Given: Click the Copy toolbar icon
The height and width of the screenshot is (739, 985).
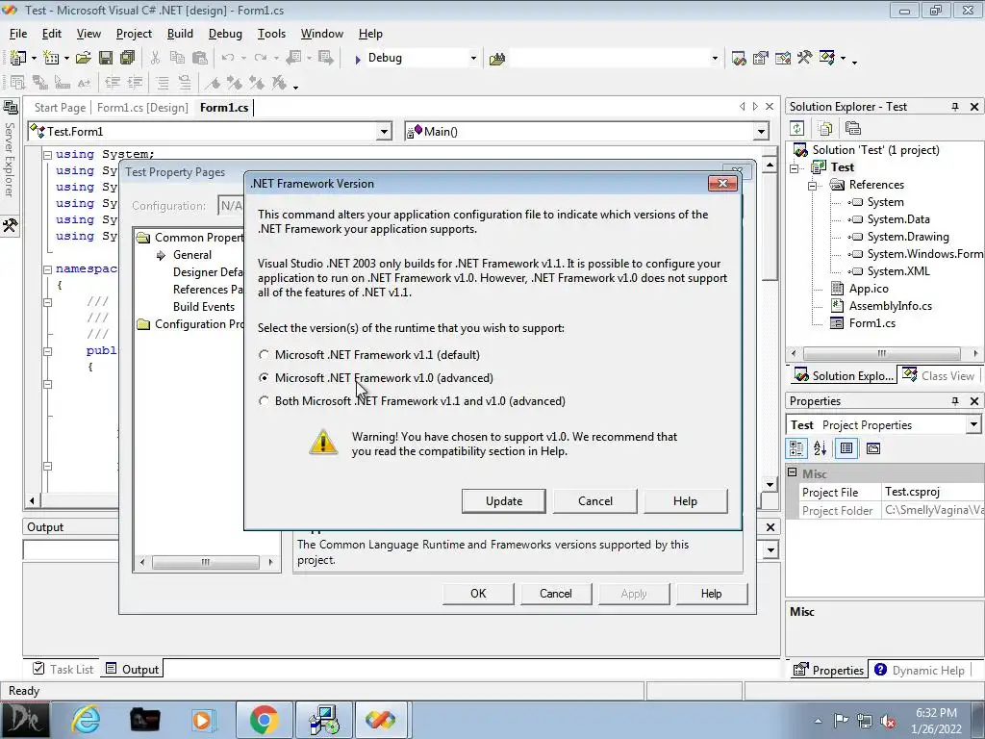Looking at the screenshot, I should [178, 59].
